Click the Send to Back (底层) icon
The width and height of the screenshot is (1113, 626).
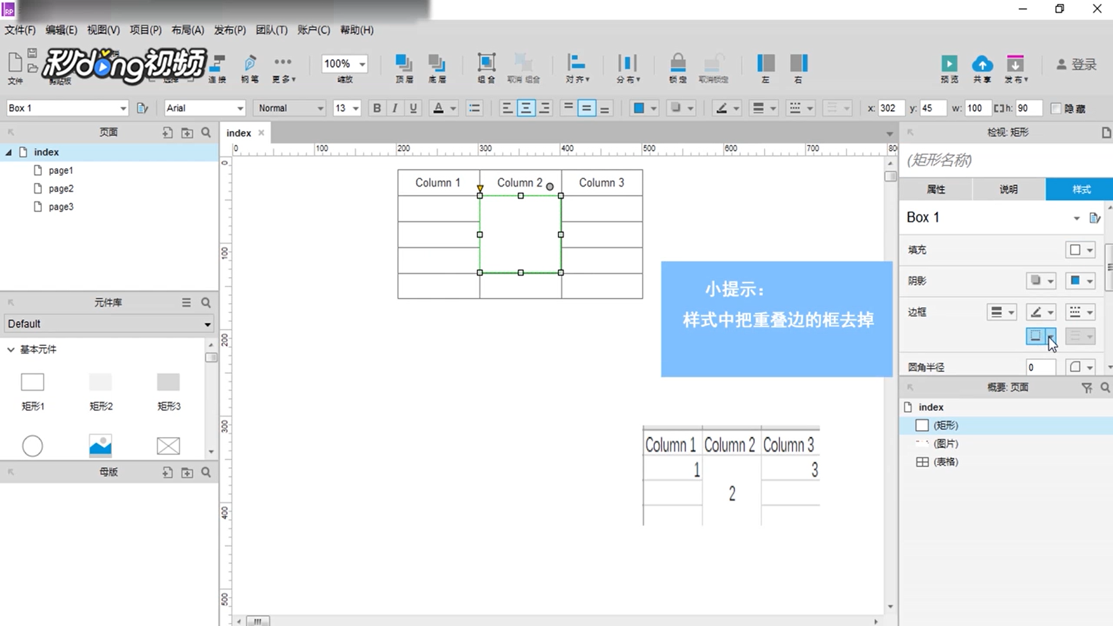coord(437,63)
